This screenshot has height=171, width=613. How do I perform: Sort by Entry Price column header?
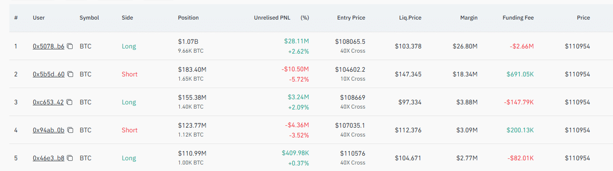point(351,18)
